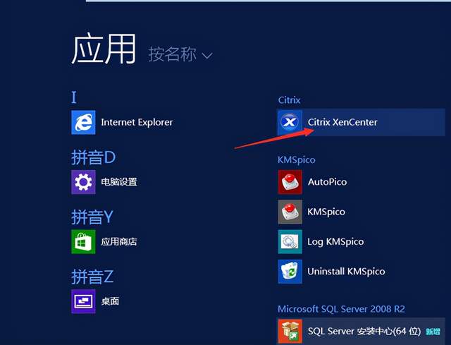The width and height of the screenshot is (451, 345).
Task: Click the 'Citrix XenCenter' label text
Action: click(342, 122)
